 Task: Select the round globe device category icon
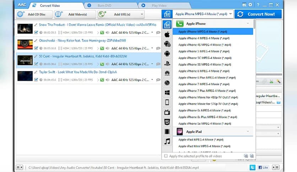167,83
